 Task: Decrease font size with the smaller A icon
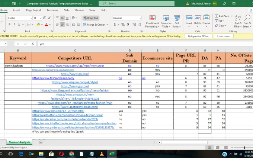(49, 18)
